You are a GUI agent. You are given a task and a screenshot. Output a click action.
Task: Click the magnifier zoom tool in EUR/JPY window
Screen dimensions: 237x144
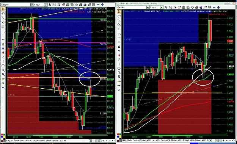tap(3, 70)
